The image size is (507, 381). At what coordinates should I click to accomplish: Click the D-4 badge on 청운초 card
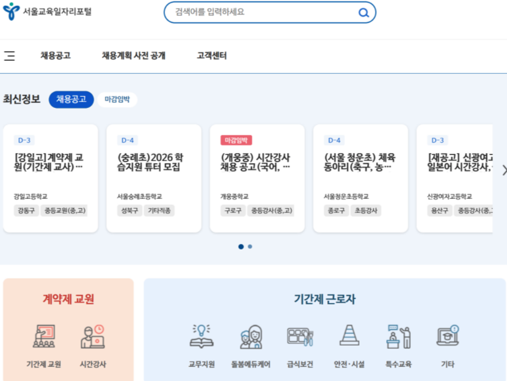[334, 140]
